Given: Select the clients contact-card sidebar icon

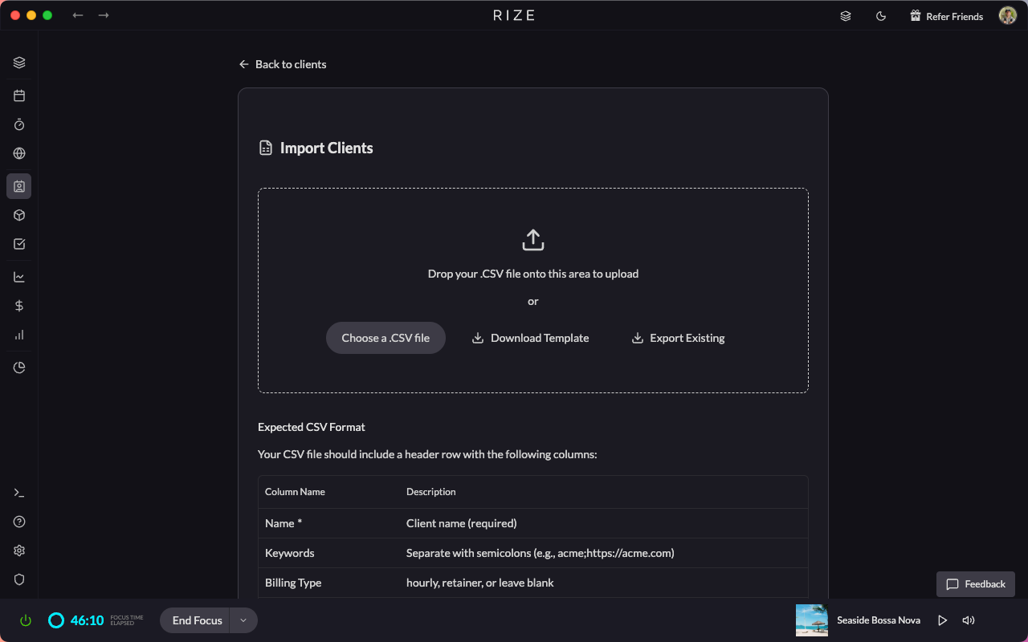Looking at the screenshot, I should 19,186.
